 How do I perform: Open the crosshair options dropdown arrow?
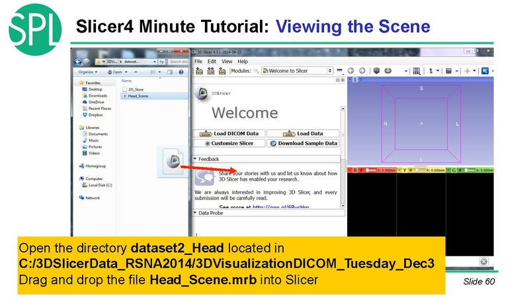coord(474,71)
